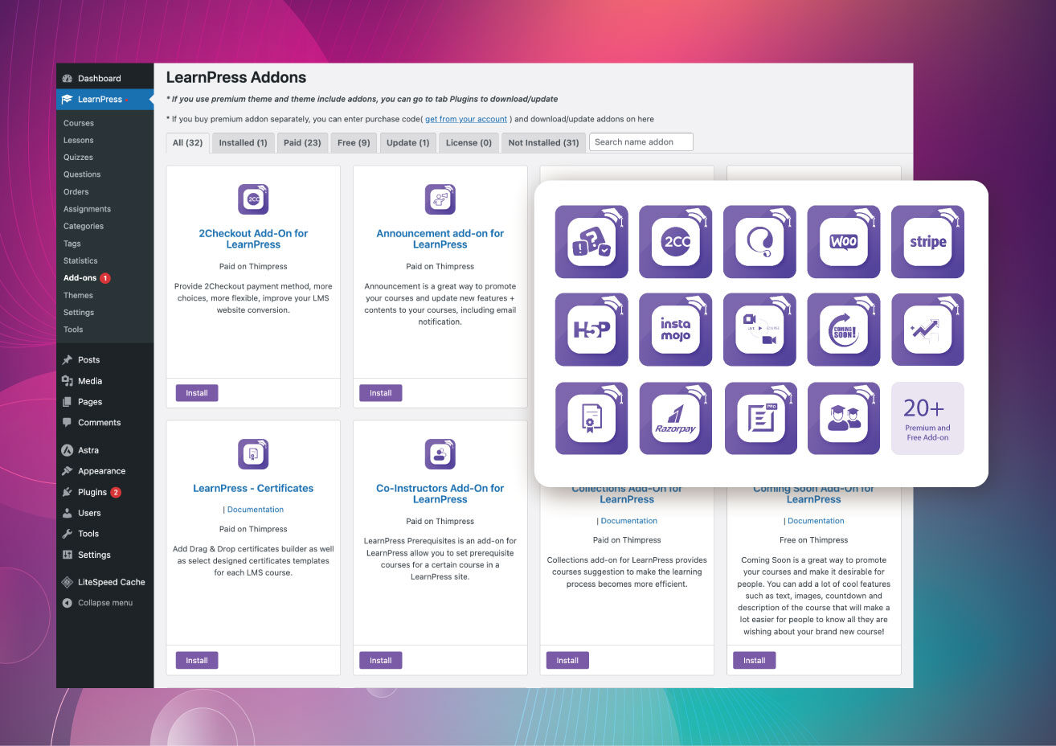The image size is (1056, 746).
Task: Open the certificate add-on icon
Action: 591,418
